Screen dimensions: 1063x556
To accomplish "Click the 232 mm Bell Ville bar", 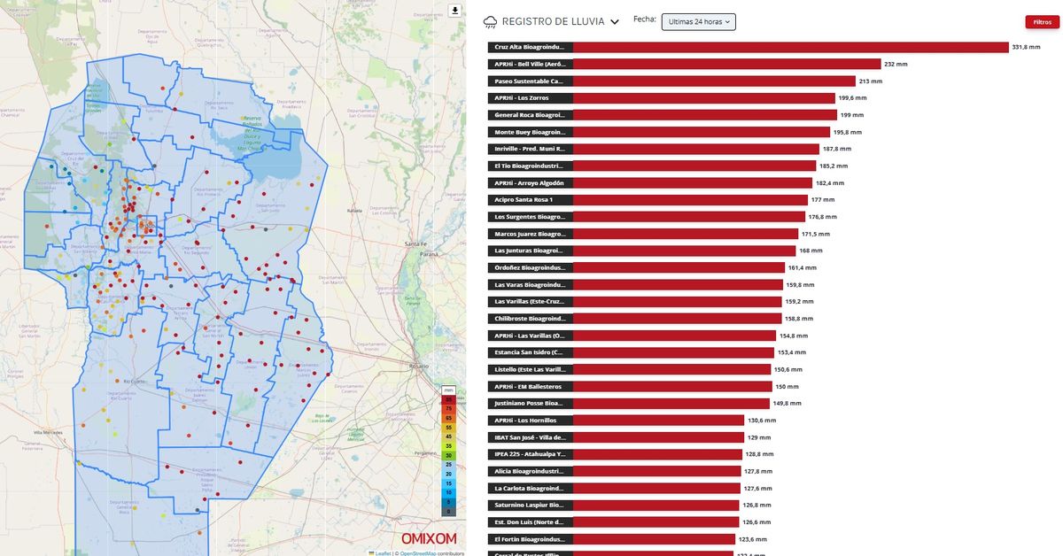I will 726,64.
